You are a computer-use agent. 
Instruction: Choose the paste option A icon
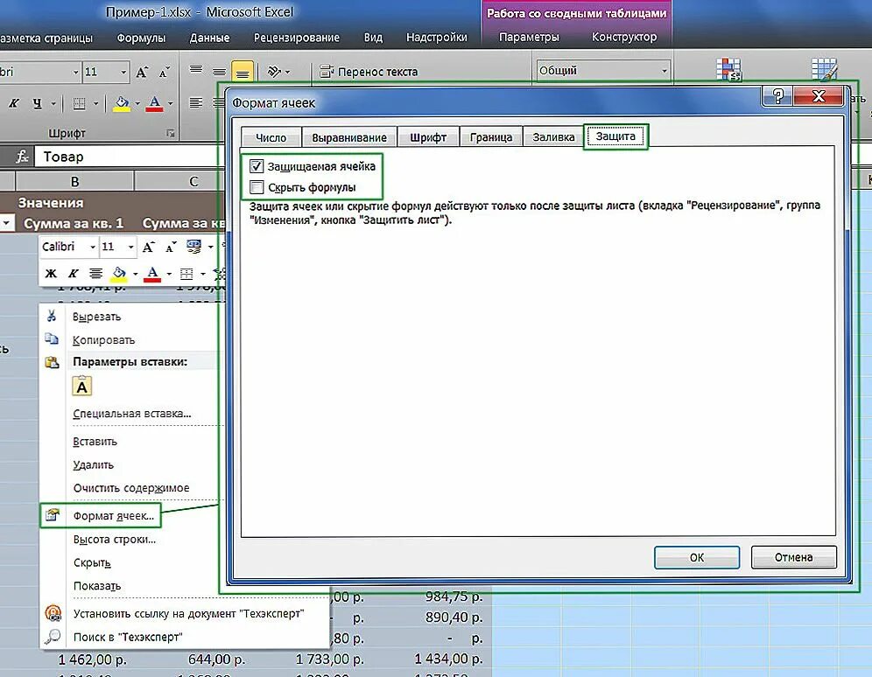coord(81,386)
